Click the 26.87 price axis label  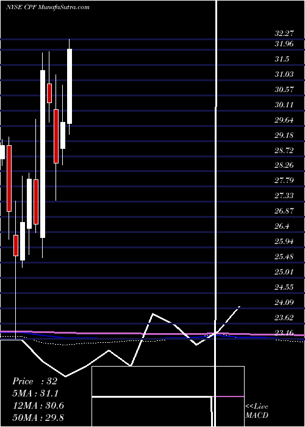coord(284,211)
